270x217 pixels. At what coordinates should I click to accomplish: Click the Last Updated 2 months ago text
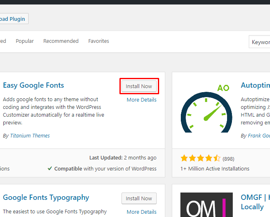tap(123, 157)
